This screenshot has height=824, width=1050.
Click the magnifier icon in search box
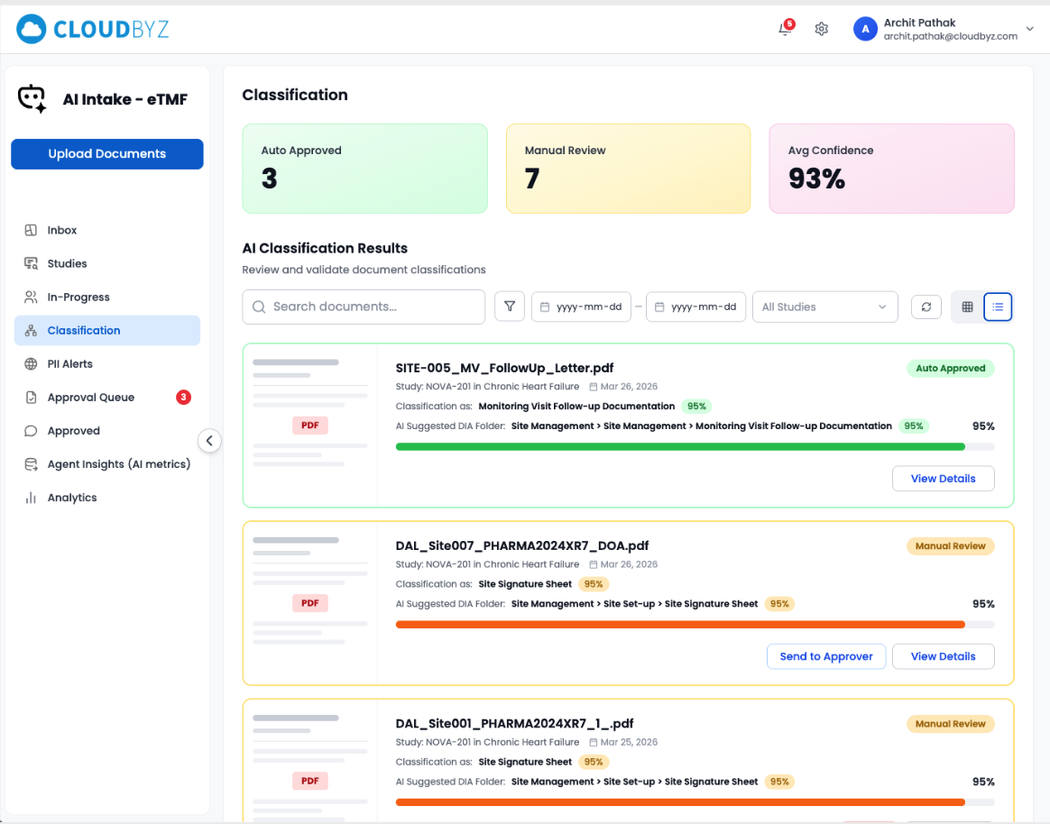point(259,307)
